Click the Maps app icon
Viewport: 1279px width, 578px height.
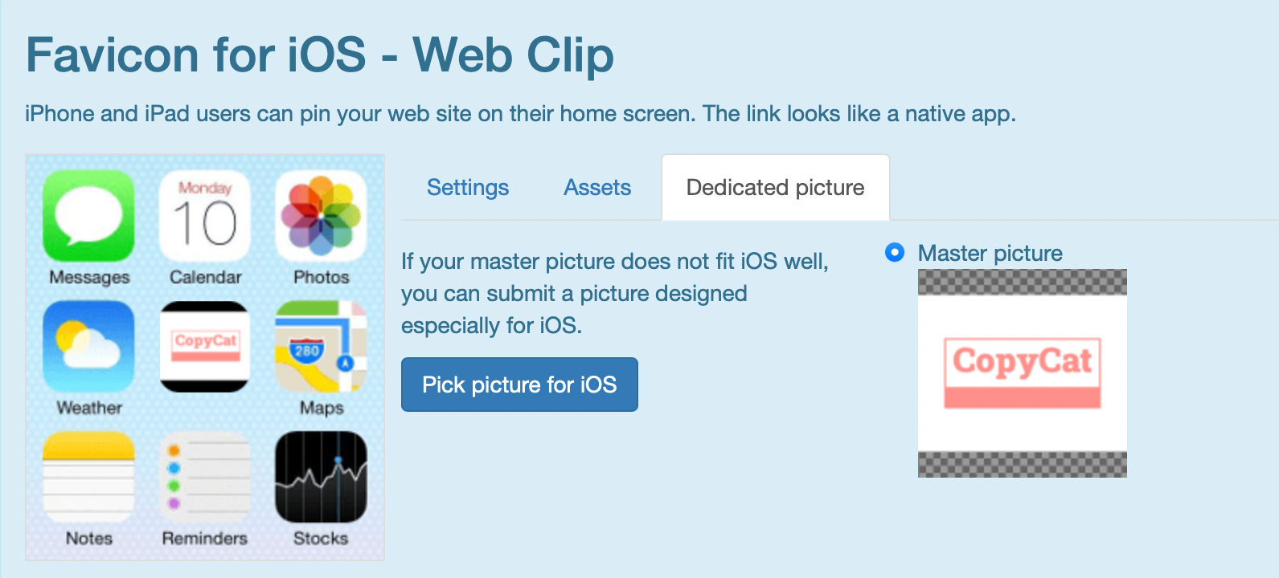[x=321, y=347]
